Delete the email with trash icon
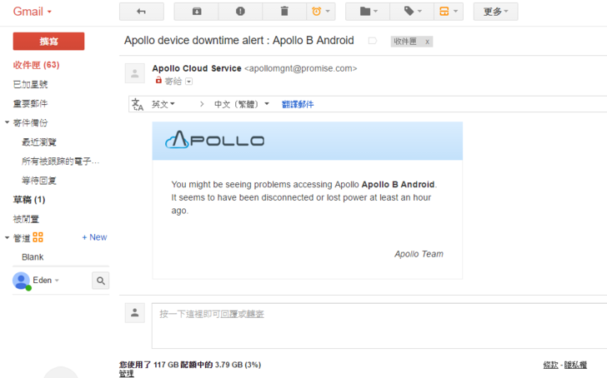 [284, 12]
